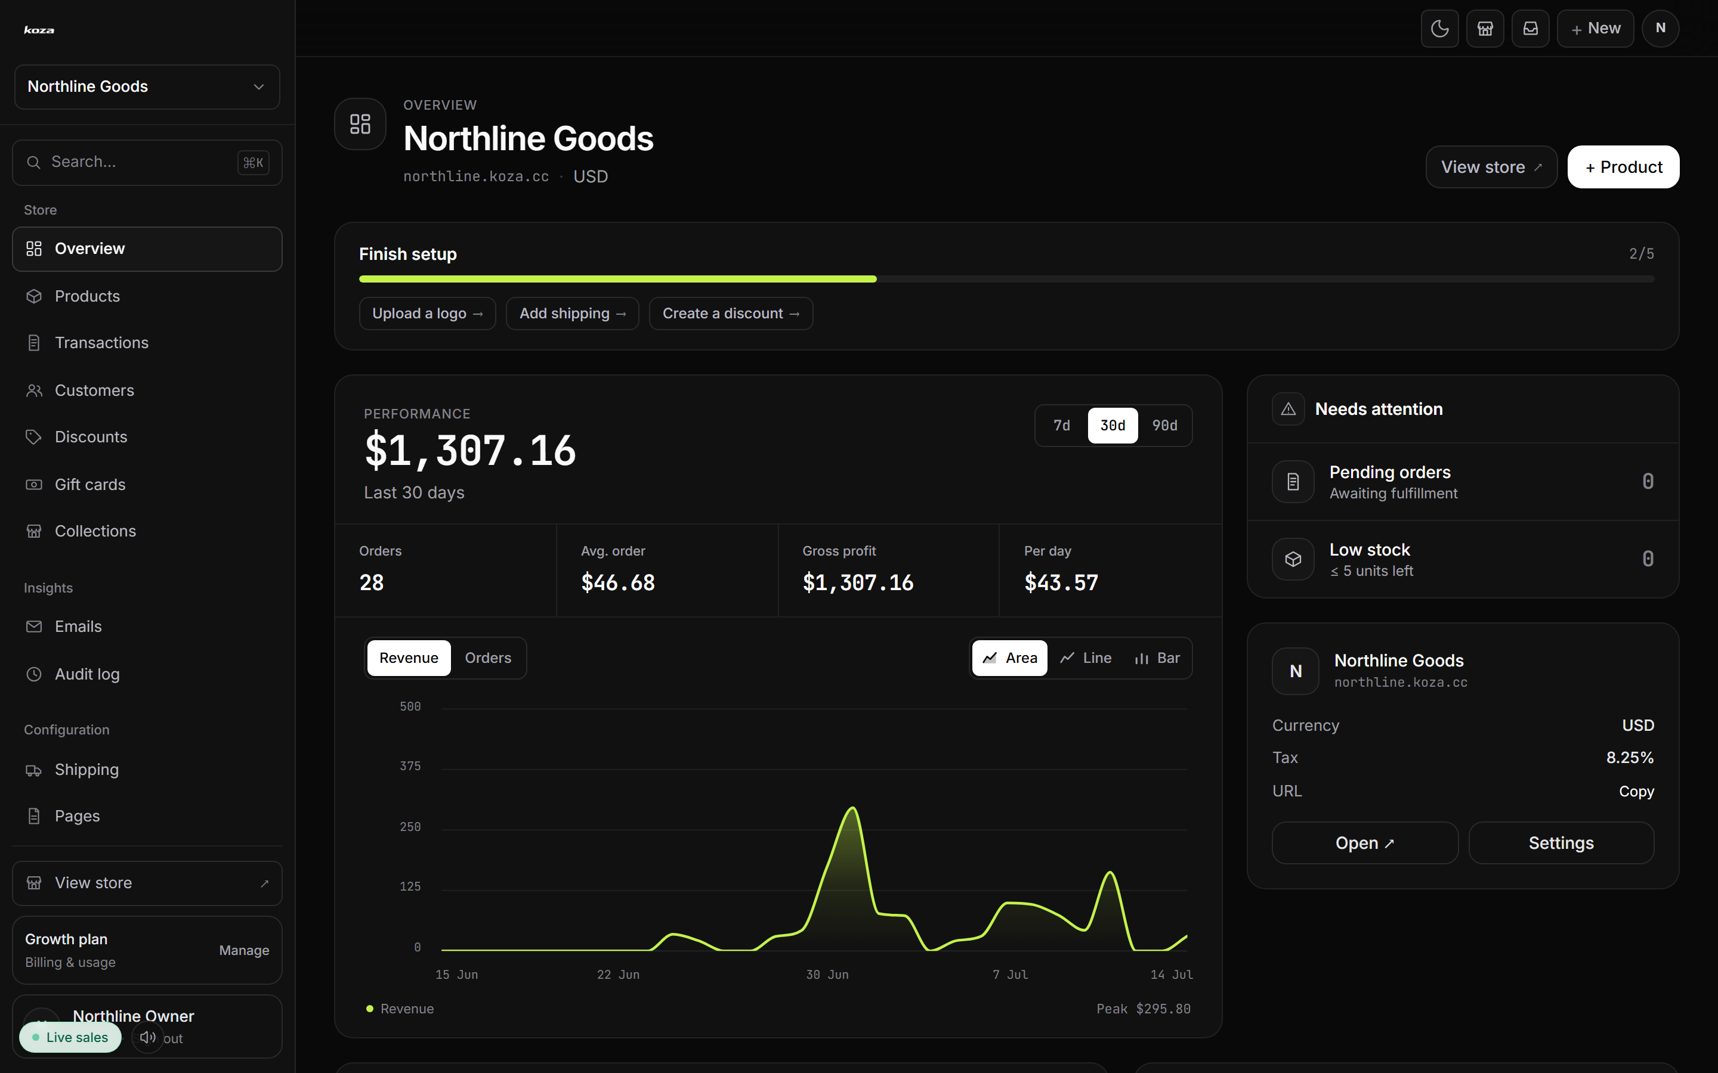Viewport: 1718px width, 1073px height.
Task: Click the storefront icon in the top bar
Action: coord(1485,29)
